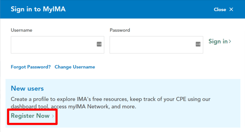Focus the Password input field
The height and width of the screenshot is (132, 245).
coord(156,45)
